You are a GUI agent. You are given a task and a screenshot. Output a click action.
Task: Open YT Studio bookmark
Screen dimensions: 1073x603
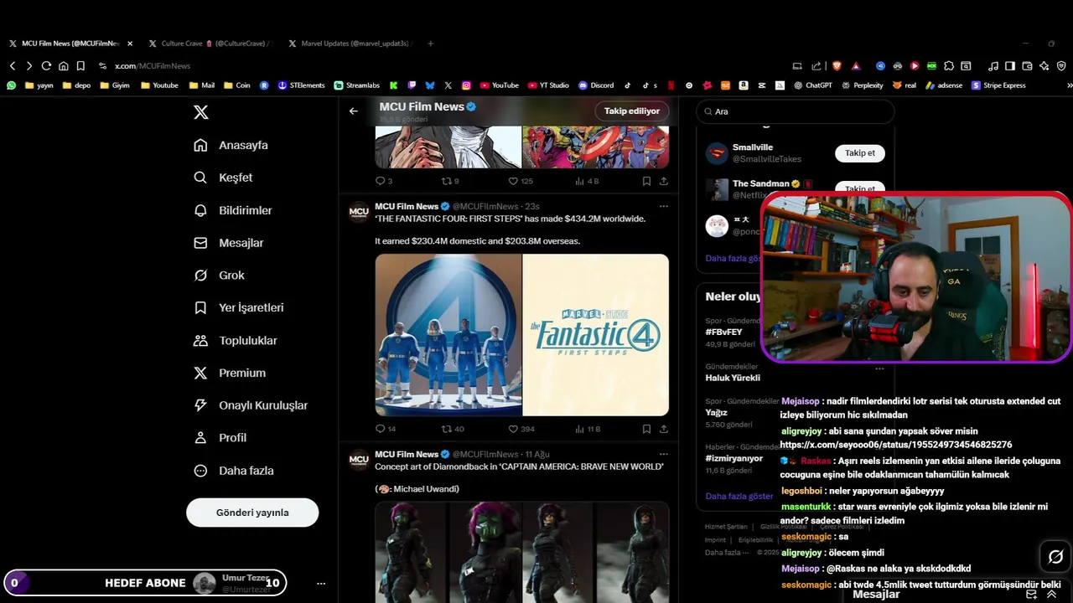click(547, 85)
